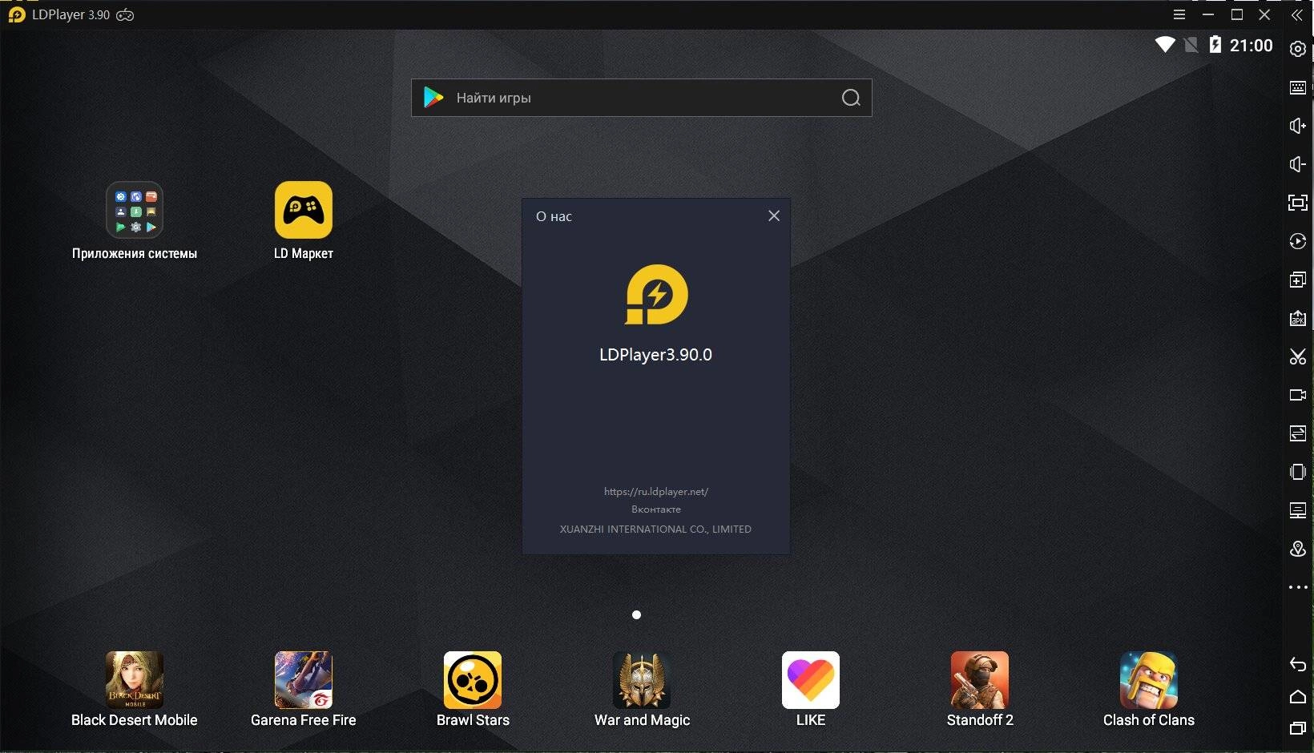
Task: Launch Garena Free Fire
Action: 304,690
